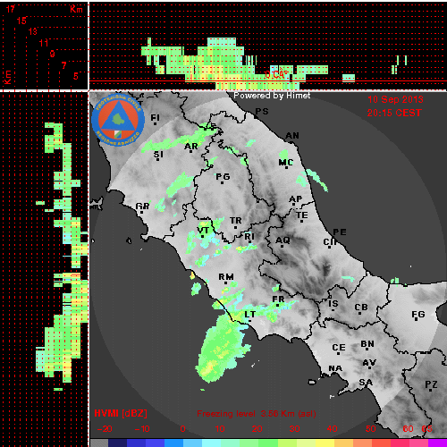Click the 60 dBZ scale value
447x447 pixels.
(x=408, y=429)
